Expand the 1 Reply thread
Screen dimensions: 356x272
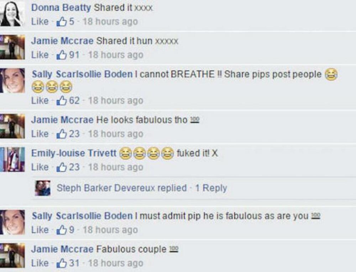[x=211, y=188]
